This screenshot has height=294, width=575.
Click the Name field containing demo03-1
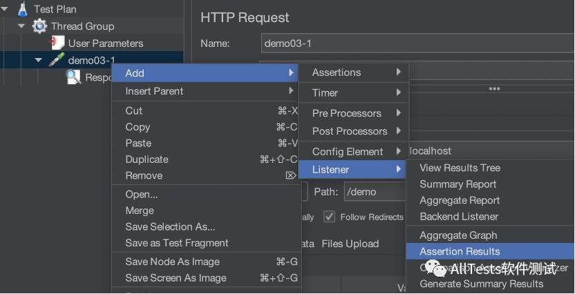(415, 43)
